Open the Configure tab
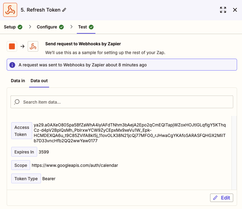This screenshot has width=242, height=209. click(x=50, y=27)
